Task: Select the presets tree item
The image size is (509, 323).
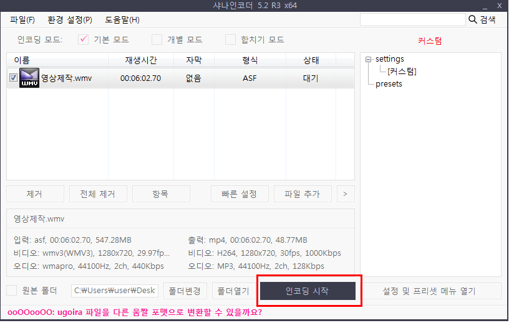Action: coord(389,84)
